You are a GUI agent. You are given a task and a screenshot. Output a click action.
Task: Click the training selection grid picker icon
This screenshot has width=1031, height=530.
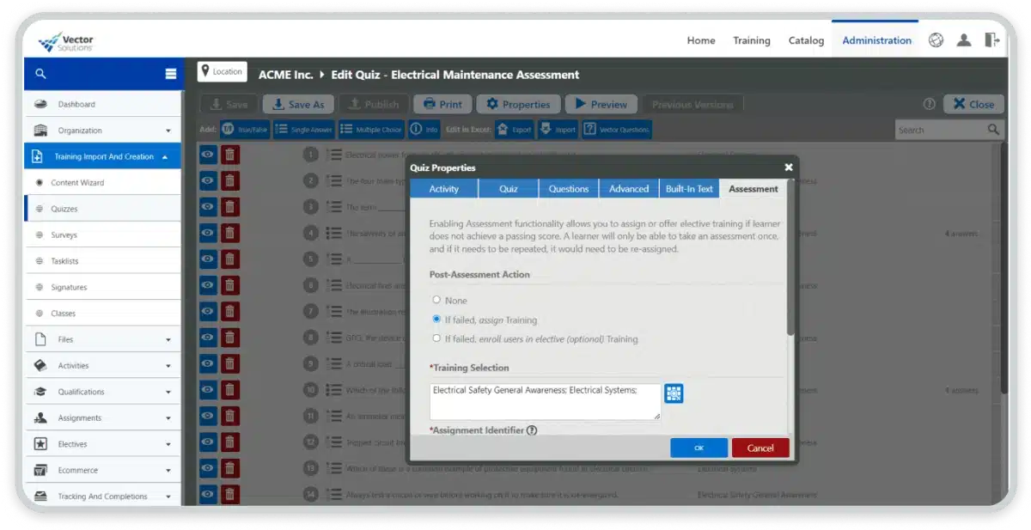click(674, 393)
